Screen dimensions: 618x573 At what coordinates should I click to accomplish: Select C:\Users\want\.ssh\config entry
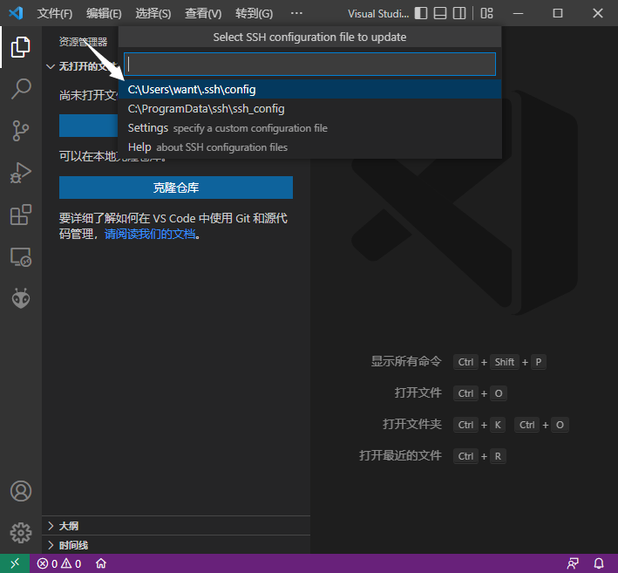[x=309, y=90]
